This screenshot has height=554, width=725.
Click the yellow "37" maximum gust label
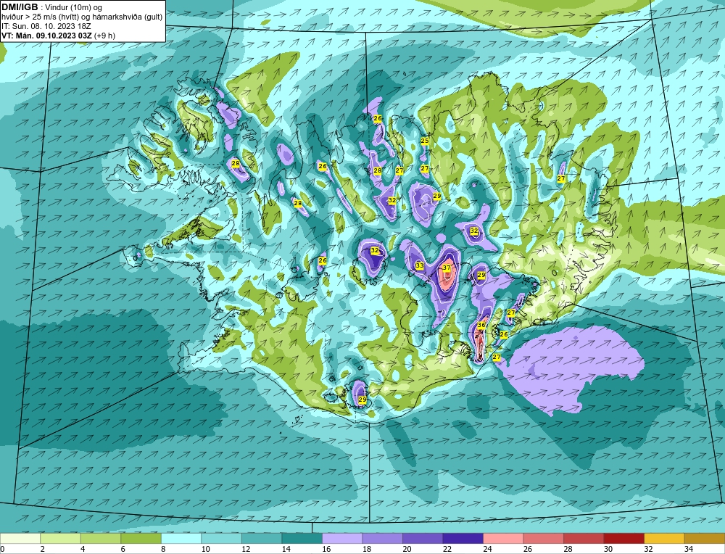446,268
